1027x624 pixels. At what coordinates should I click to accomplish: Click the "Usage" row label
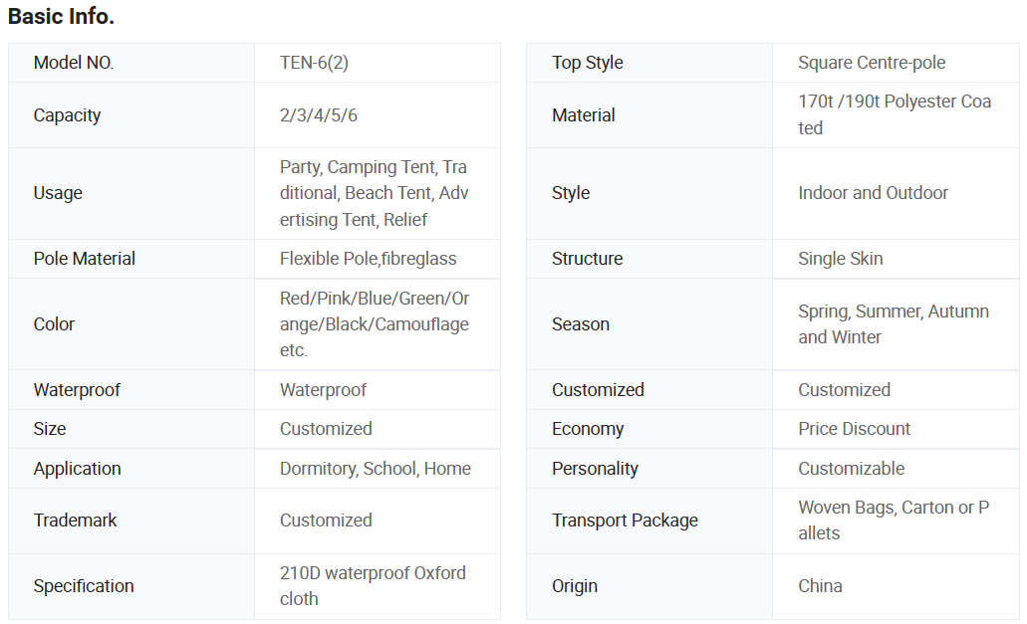(x=58, y=193)
